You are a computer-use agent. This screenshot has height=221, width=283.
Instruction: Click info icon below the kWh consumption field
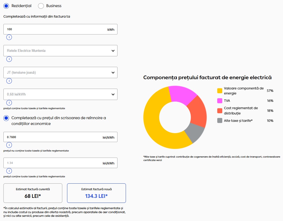coord(9,37)
